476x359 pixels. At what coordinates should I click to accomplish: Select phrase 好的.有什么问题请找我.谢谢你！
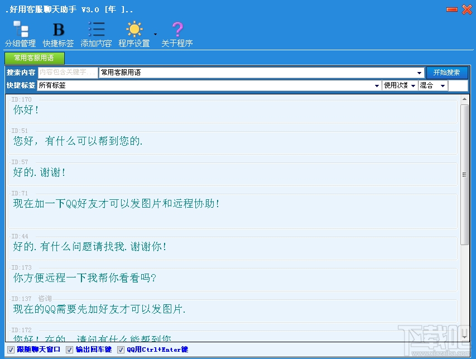233,247
